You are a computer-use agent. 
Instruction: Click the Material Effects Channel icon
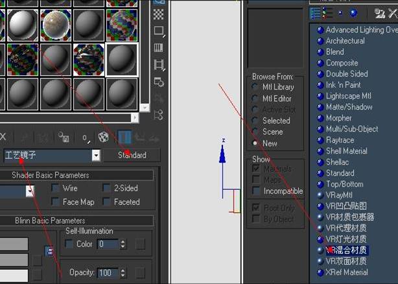tap(86, 138)
